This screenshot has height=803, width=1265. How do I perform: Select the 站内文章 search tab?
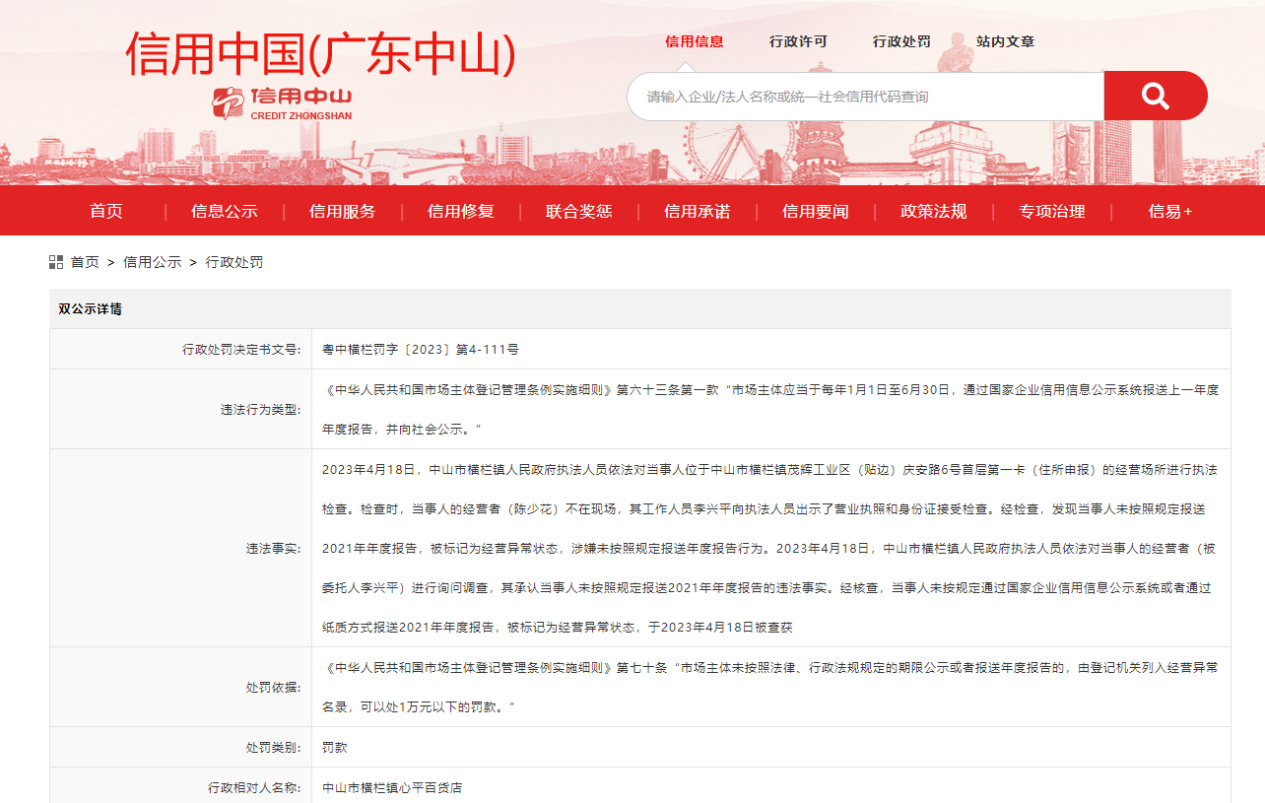click(x=1005, y=41)
